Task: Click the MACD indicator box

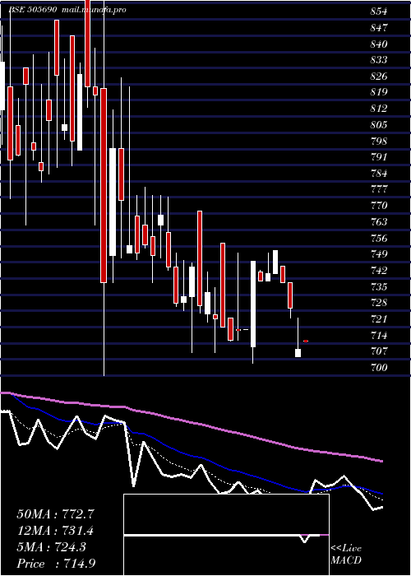Action: point(226,535)
